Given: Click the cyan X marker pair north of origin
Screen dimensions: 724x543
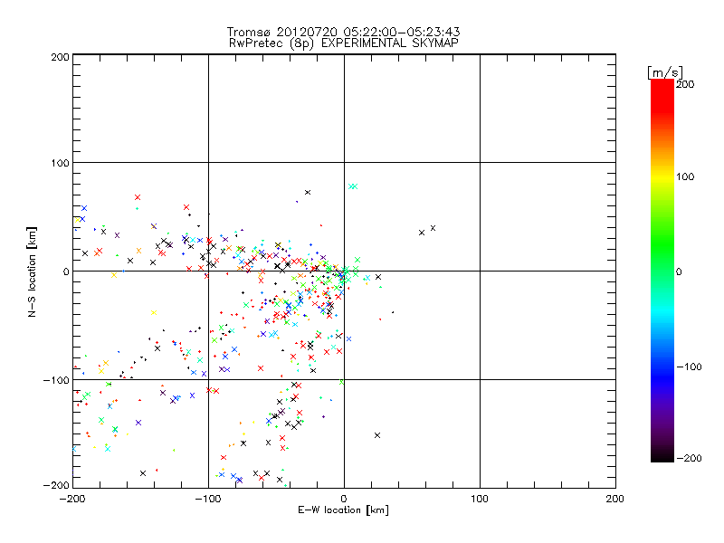Looking at the screenshot, I should pyautogui.click(x=353, y=186).
